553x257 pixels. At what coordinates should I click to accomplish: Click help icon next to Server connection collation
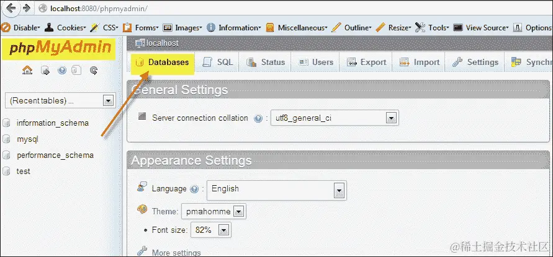pos(258,119)
